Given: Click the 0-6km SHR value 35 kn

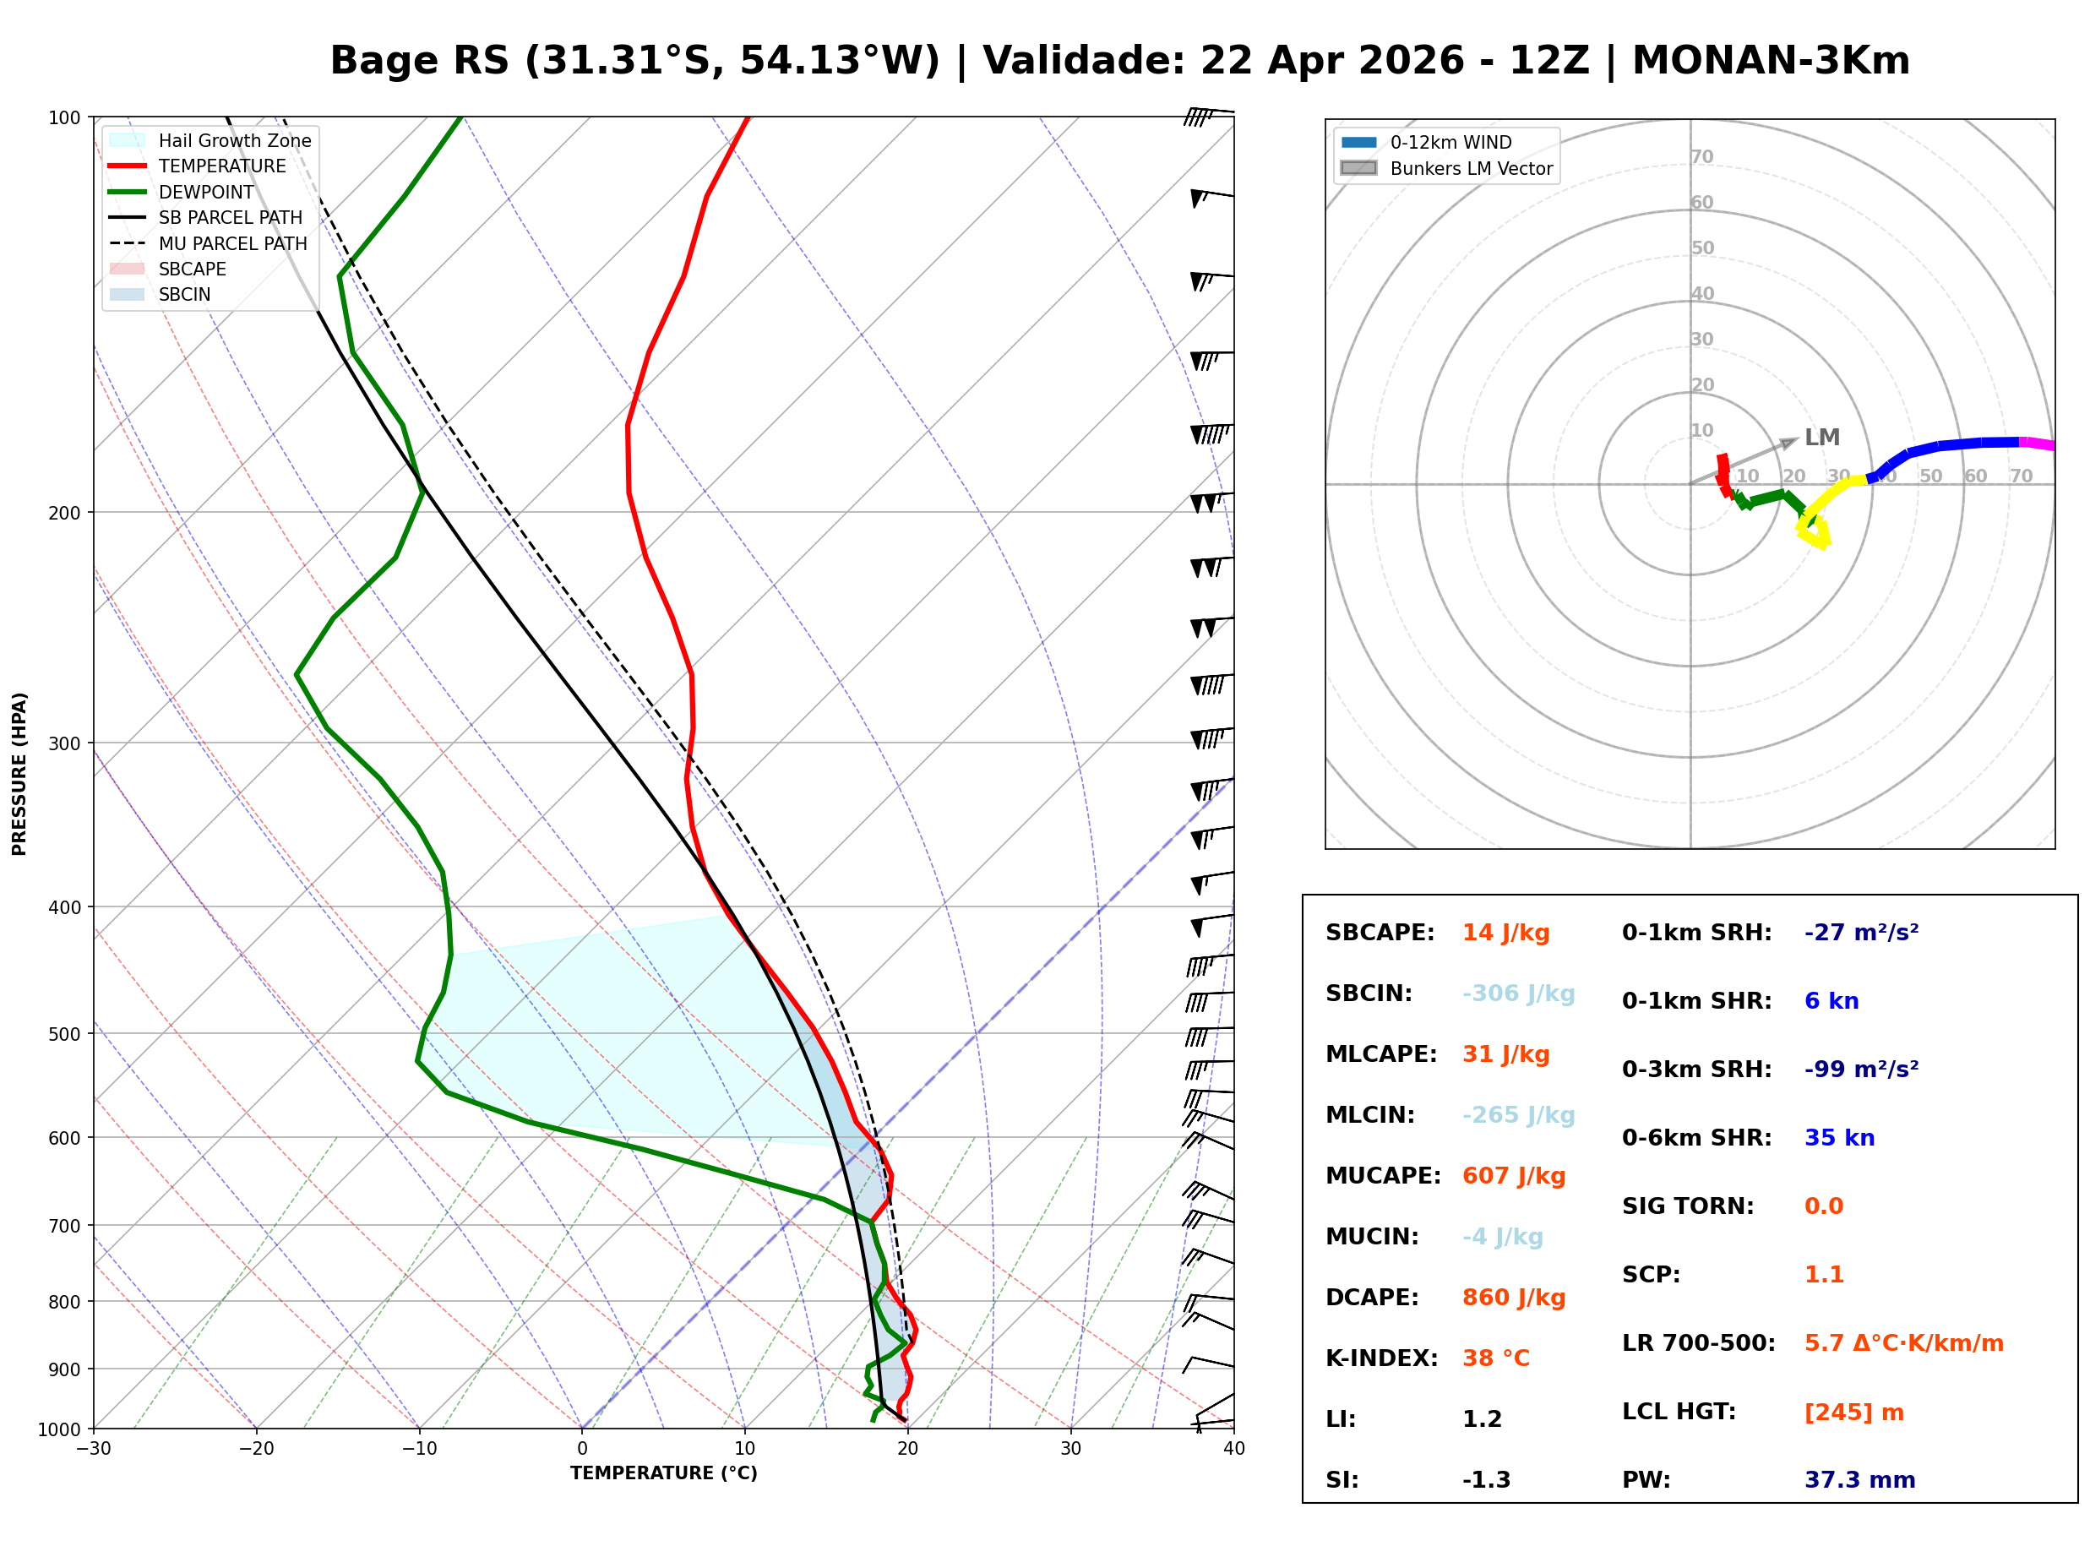Looking at the screenshot, I should [1840, 1139].
